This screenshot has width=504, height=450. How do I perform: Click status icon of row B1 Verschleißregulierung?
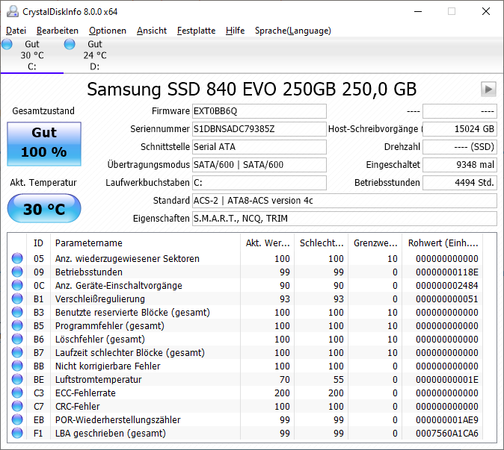[x=17, y=299]
